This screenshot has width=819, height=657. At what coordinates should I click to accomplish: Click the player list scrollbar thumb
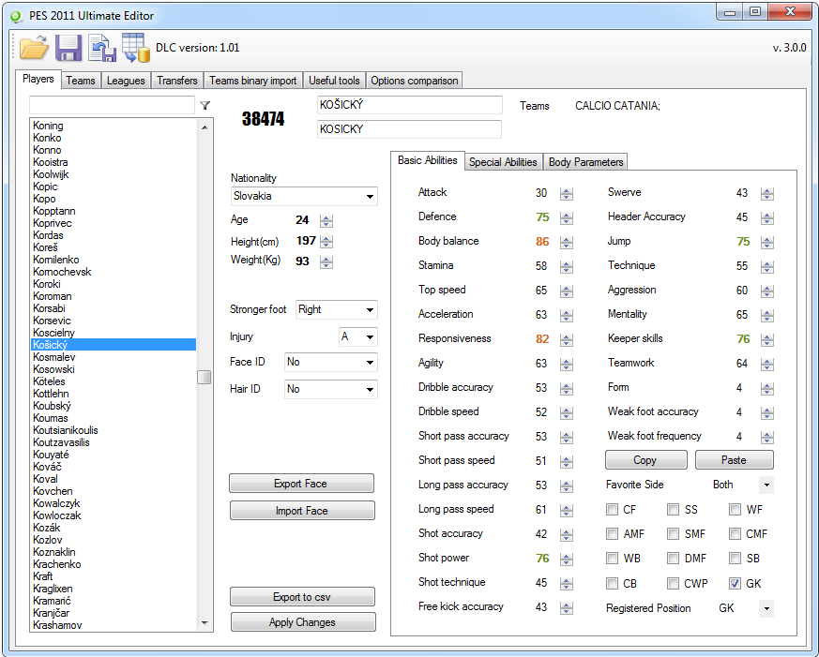[205, 377]
